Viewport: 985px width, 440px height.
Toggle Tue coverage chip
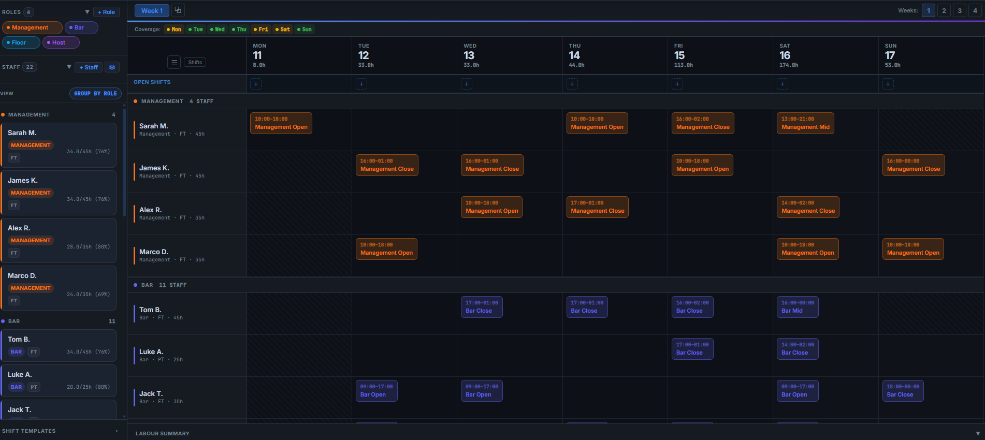pyautogui.click(x=196, y=30)
